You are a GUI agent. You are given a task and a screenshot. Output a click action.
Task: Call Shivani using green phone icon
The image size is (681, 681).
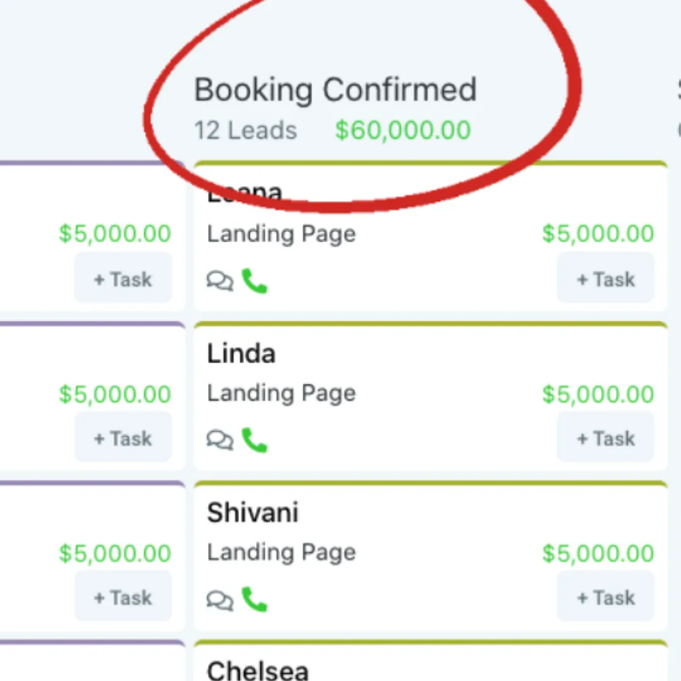pyautogui.click(x=255, y=600)
